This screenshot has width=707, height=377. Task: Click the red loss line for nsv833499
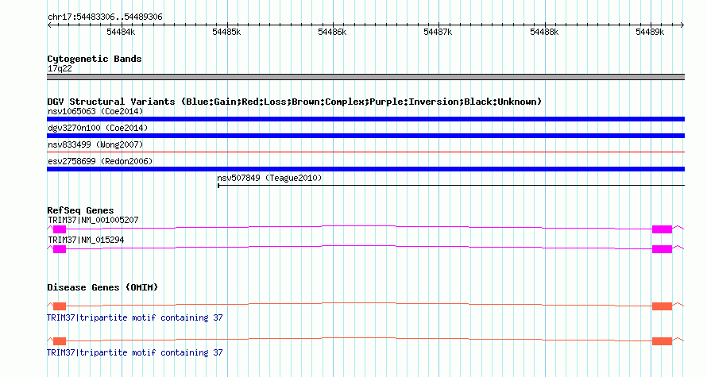point(365,152)
